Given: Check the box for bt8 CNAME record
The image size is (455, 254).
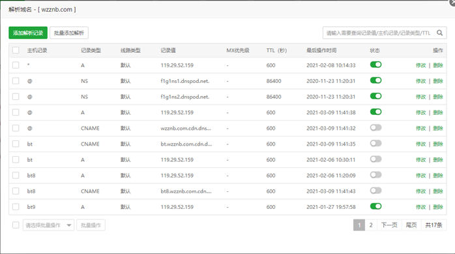Looking at the screenshot, I should tap(16, 191).
